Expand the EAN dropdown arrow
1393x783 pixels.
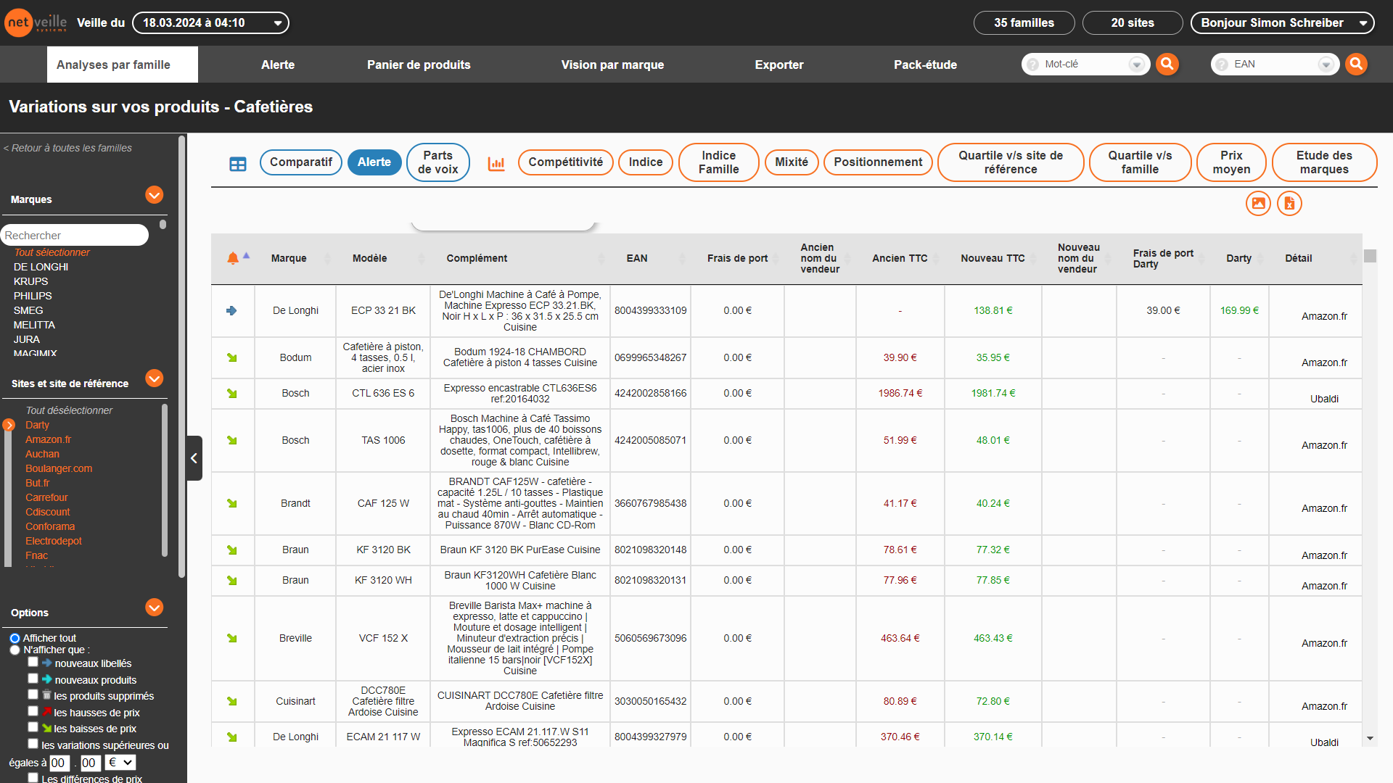point(1326,65)
